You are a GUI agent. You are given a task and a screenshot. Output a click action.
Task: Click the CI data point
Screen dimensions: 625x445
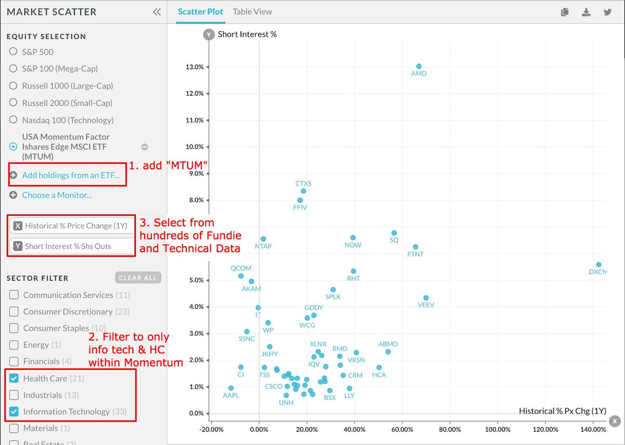pos(241,367)
